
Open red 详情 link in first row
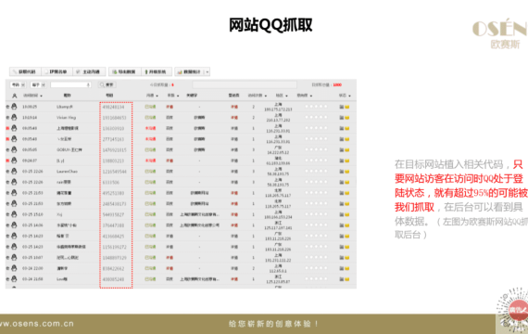coord(234,107)
